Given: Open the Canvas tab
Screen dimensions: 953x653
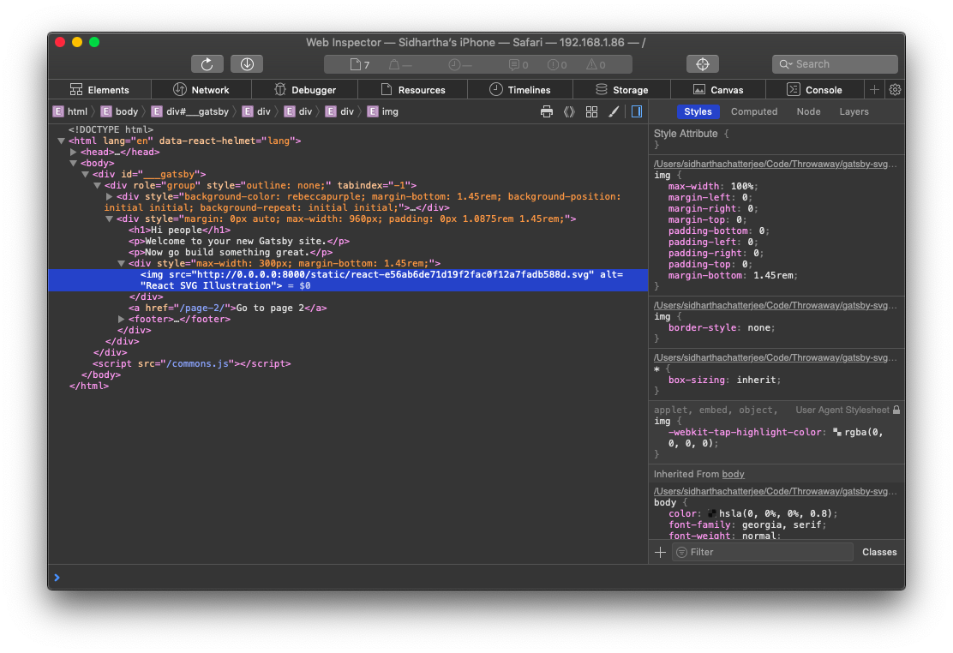Looking at the screenshot, I should (x=718, y=89).
